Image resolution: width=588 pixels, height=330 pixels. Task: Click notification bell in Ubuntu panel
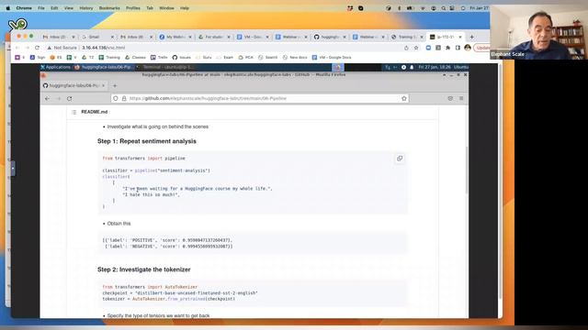(x=412, y=67)
